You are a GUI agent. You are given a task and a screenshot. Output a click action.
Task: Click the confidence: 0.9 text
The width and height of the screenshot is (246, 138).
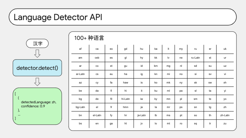coord(33,106)
